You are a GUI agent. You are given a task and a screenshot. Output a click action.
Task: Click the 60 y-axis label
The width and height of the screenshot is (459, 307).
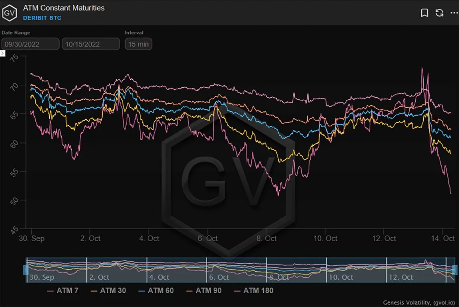click(x=14, y=144)
